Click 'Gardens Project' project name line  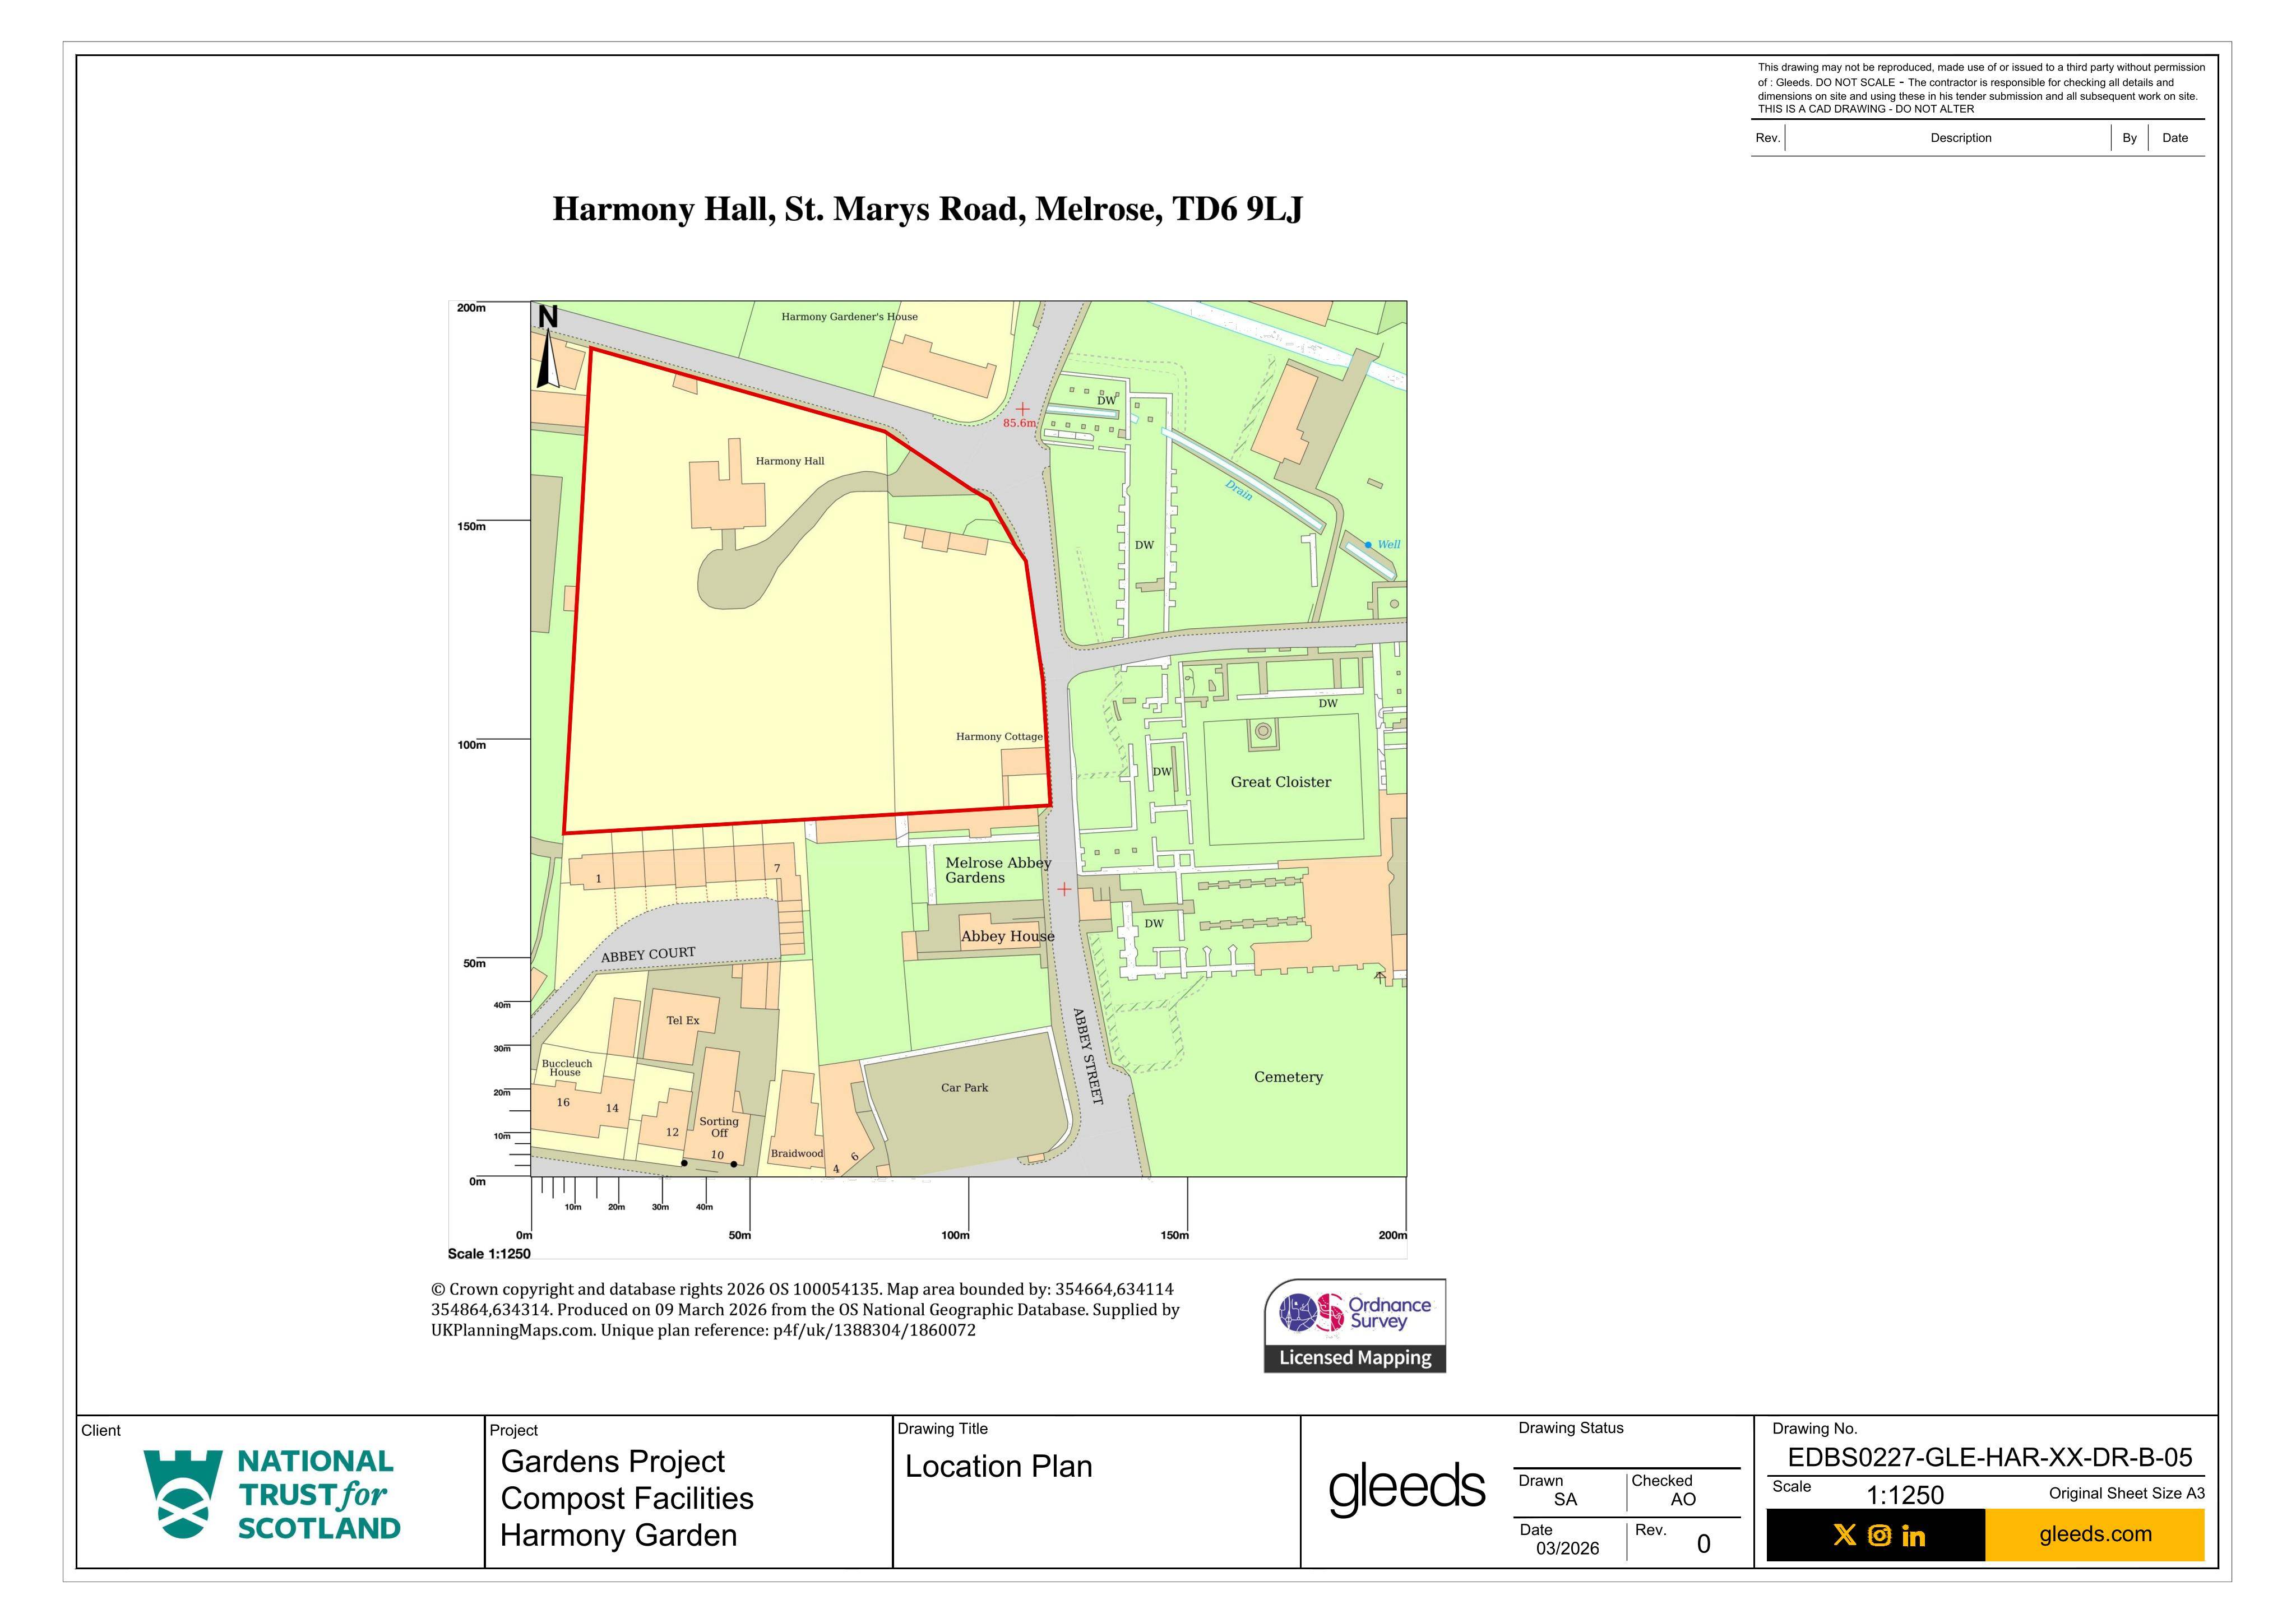click(612, 1462)
